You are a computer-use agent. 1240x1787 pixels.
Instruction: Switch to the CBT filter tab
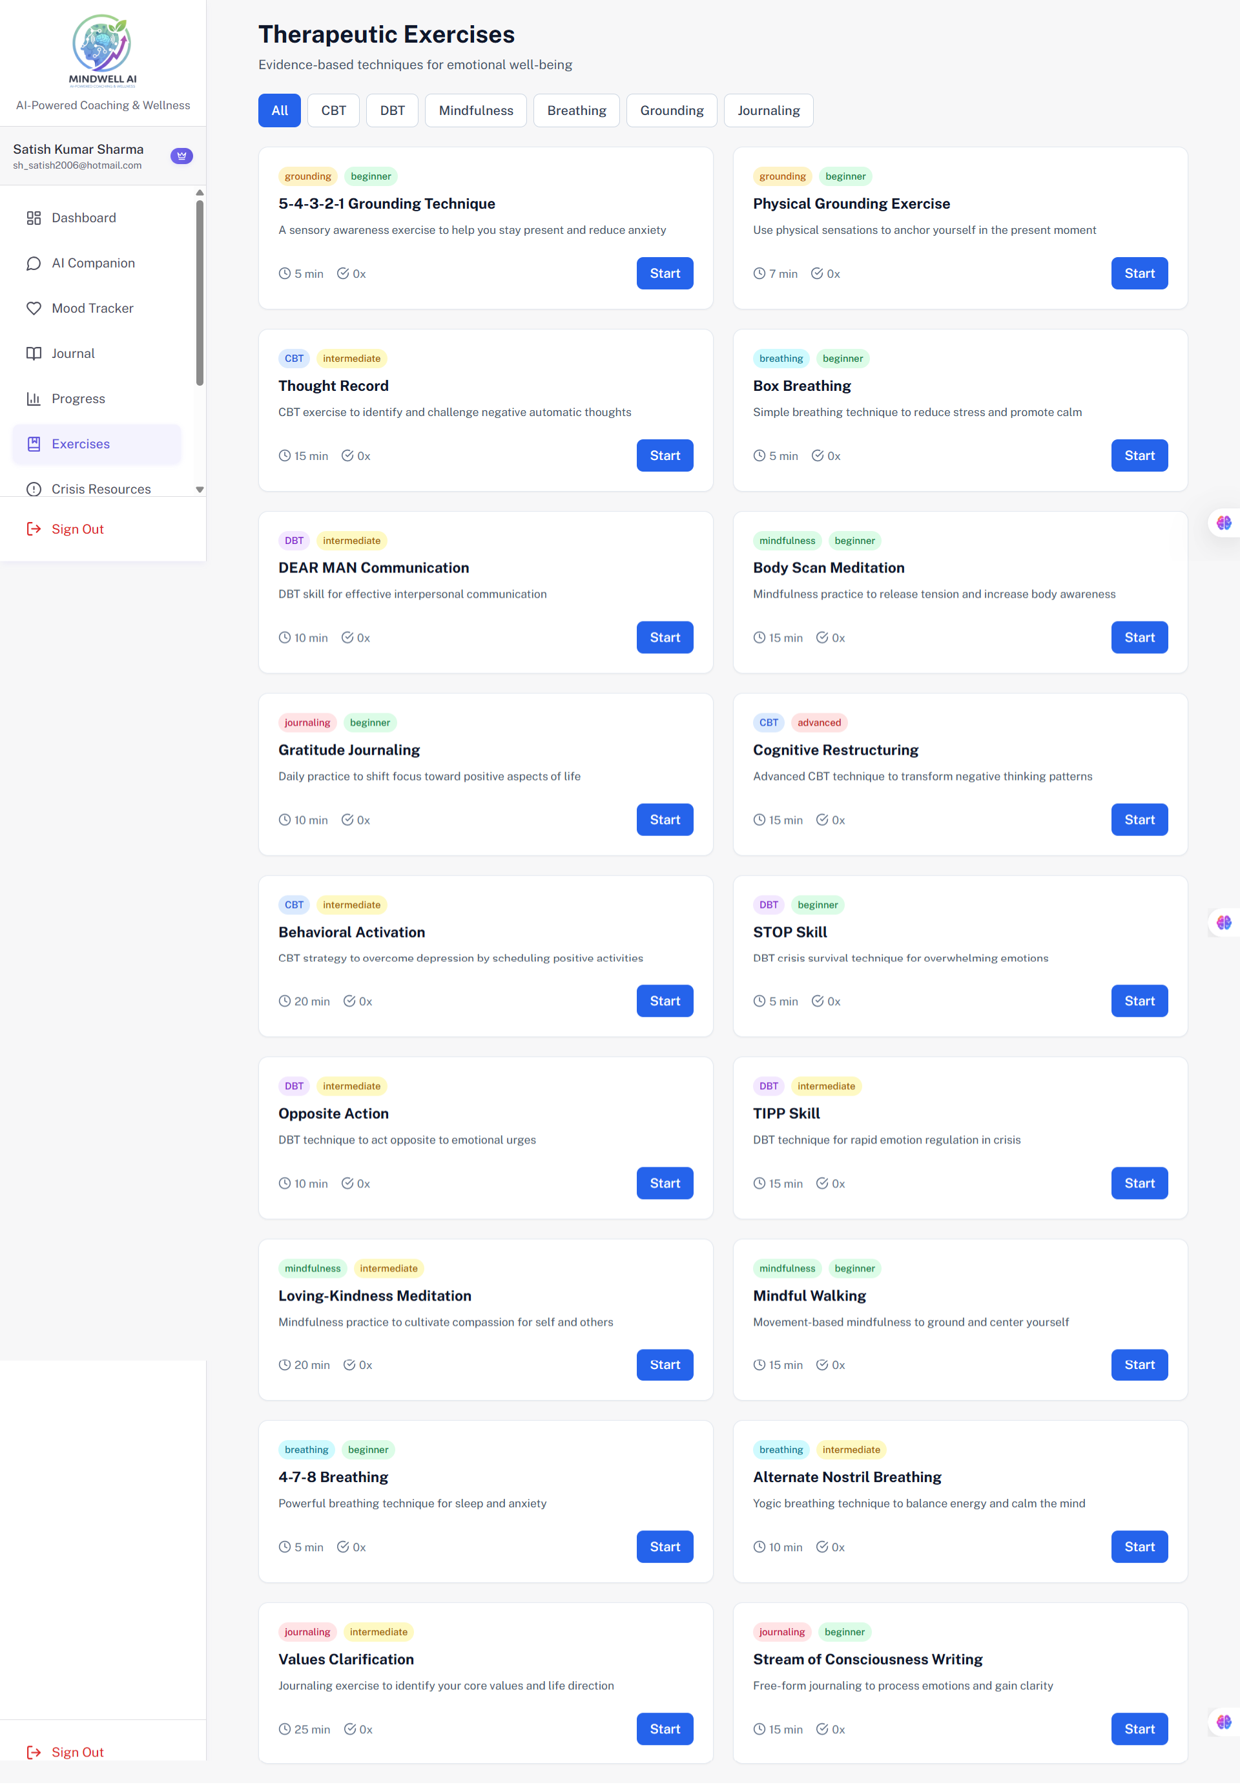pyautogui.click(x=333, y=110)
